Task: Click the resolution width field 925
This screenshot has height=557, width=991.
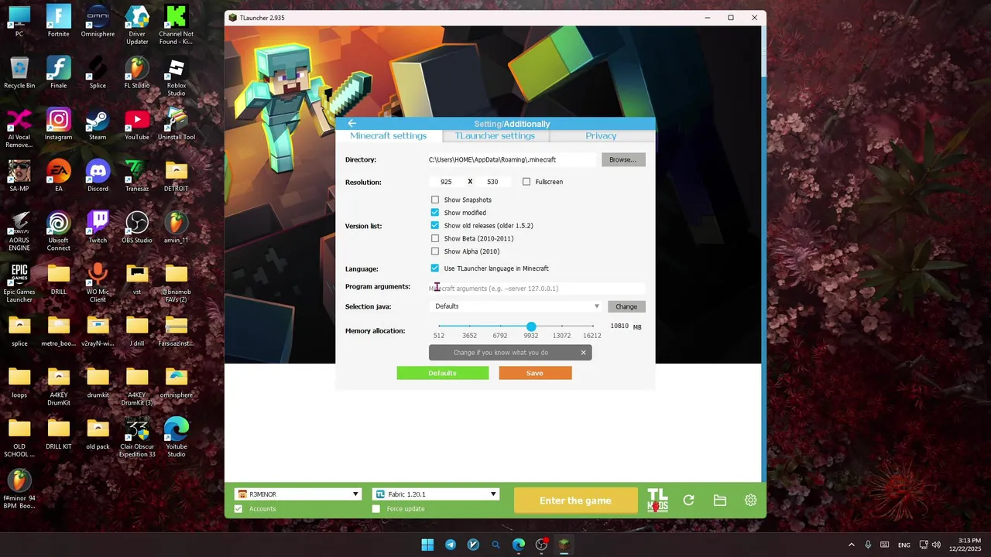Action: pyautogui.click(x=446, y=182)
